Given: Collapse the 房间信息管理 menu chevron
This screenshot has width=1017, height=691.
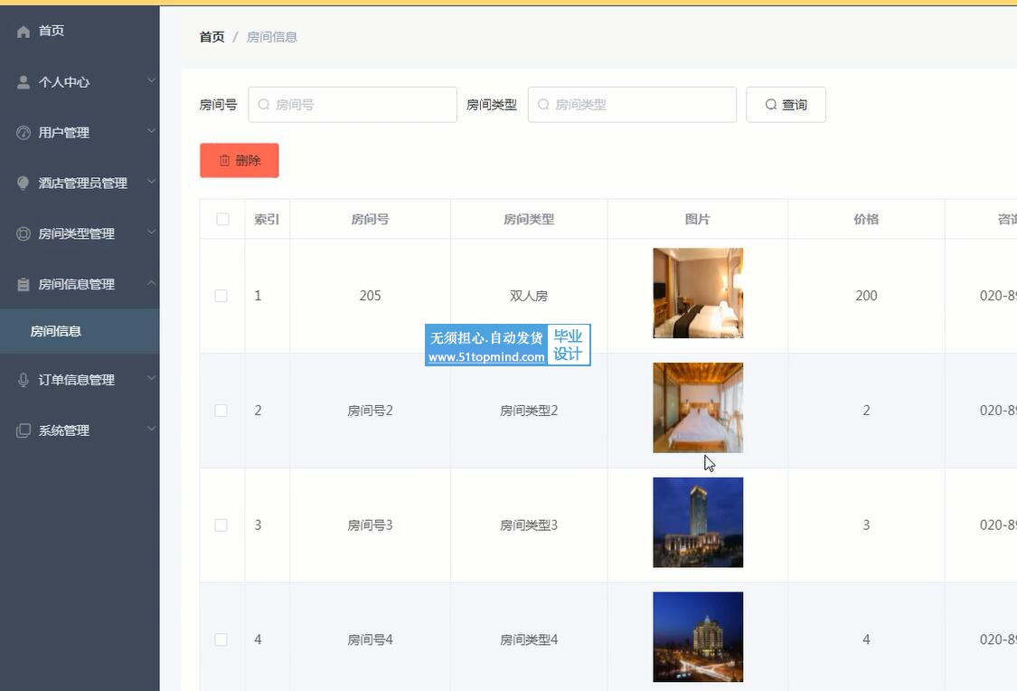Looking at the screenshot, I should pyautogui.click(x=151, y=283).
